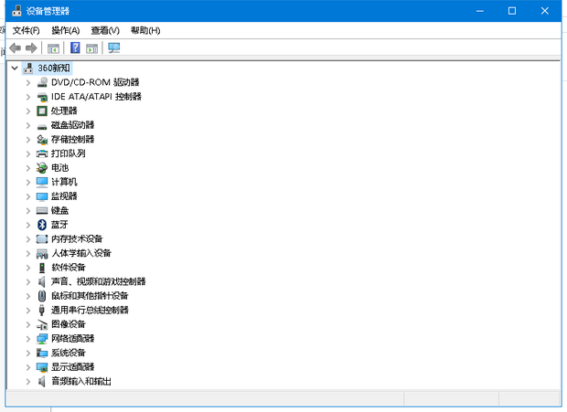567x412 pixels.
Task: Expand the 显示适配器 node
Action: coord(28,367)
